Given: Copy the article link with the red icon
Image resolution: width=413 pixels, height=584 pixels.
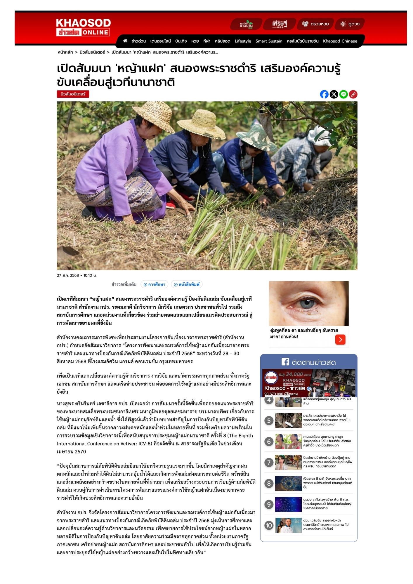Looking at the screenshot, I should 353,94.
